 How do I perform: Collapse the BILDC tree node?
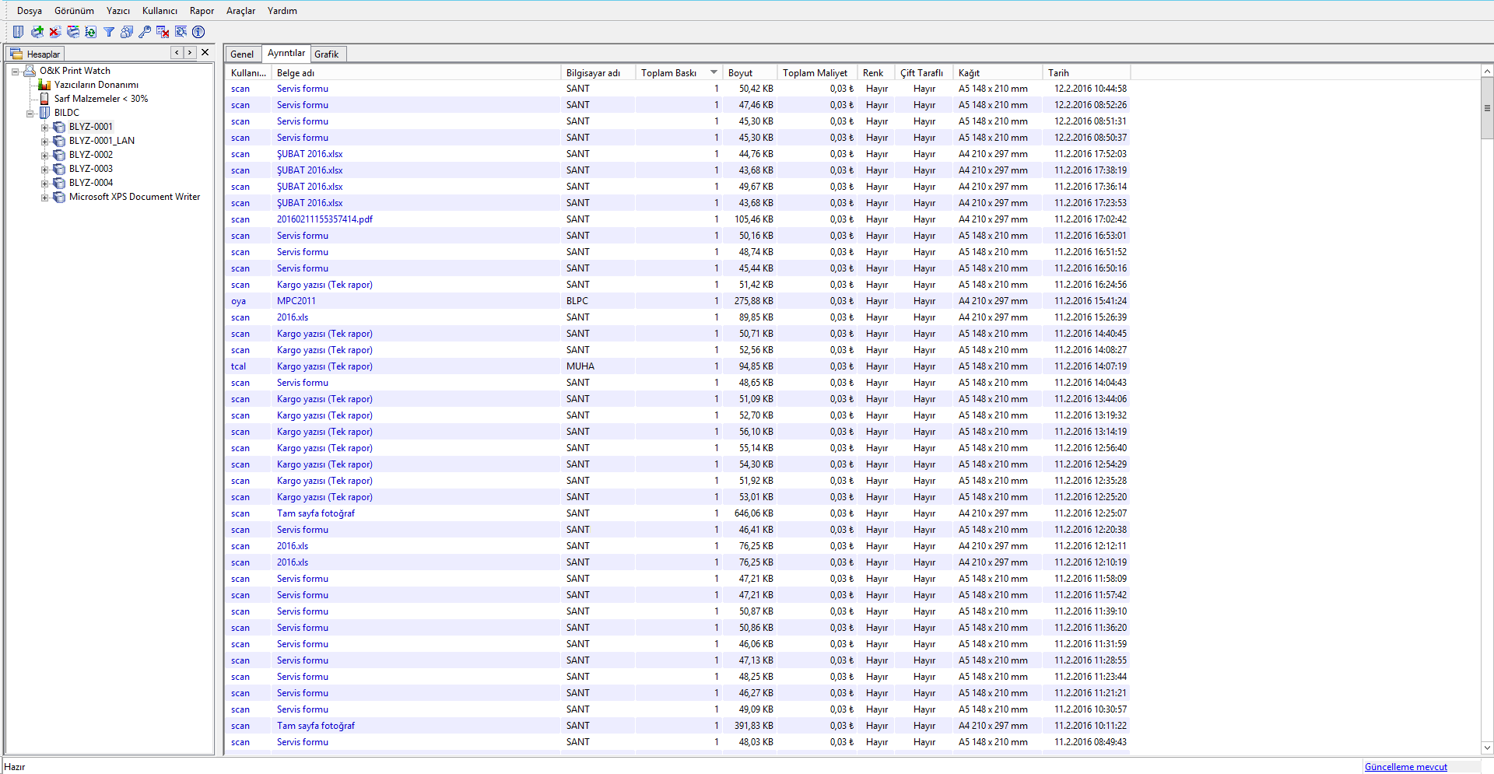(x=30, y=114)
